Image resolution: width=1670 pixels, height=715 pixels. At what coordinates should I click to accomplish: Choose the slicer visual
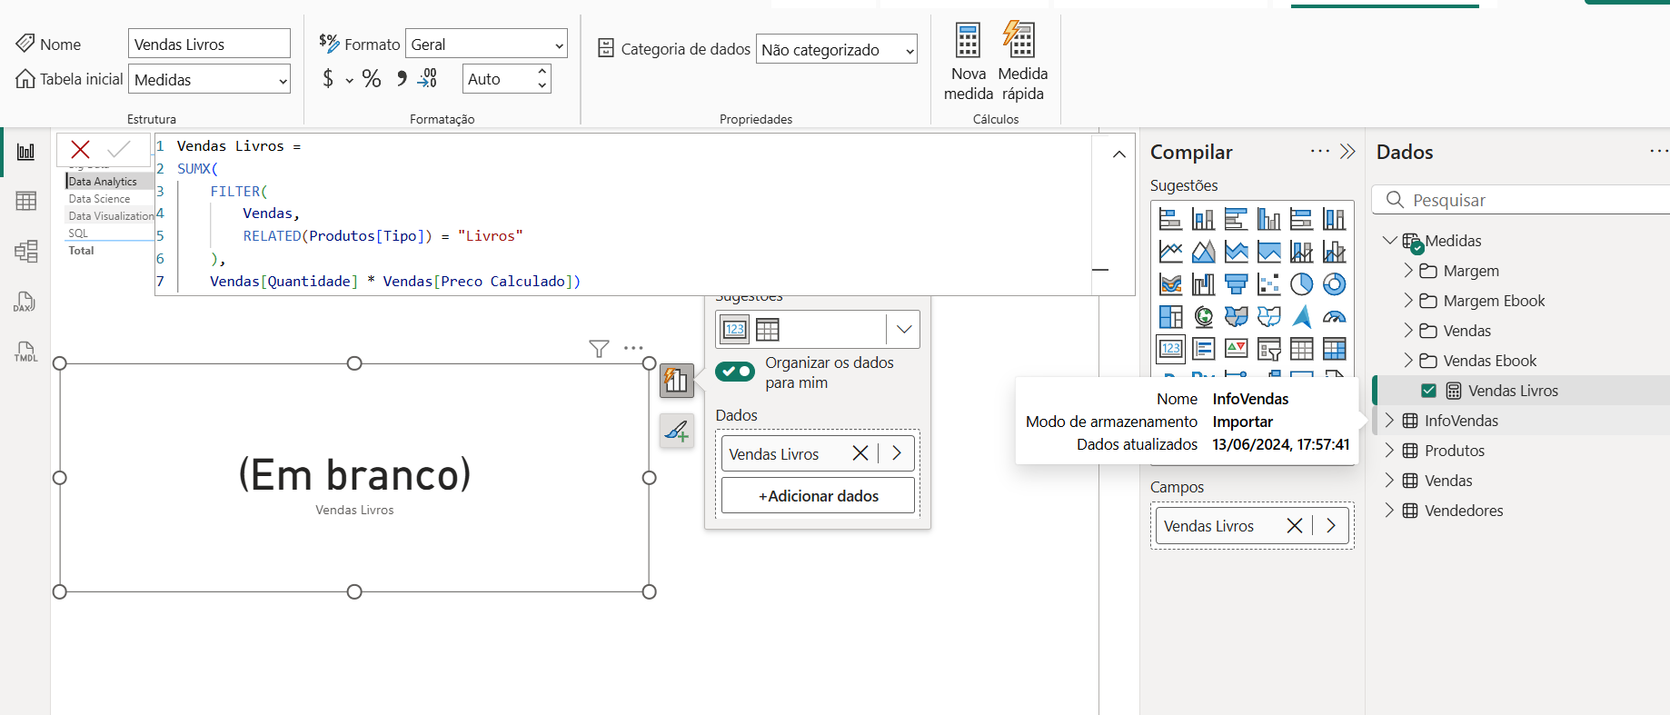pos(1268,349)
